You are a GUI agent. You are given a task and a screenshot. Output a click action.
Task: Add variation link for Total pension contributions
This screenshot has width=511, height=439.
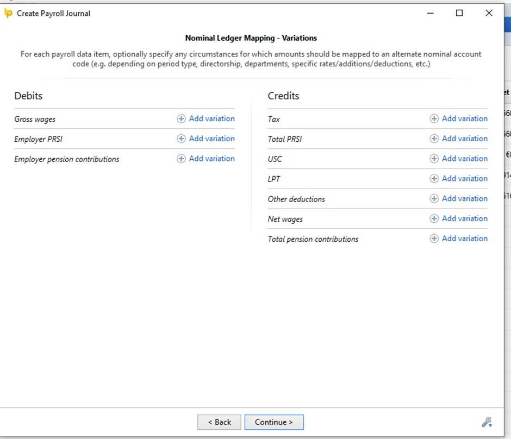pos(465,239)
